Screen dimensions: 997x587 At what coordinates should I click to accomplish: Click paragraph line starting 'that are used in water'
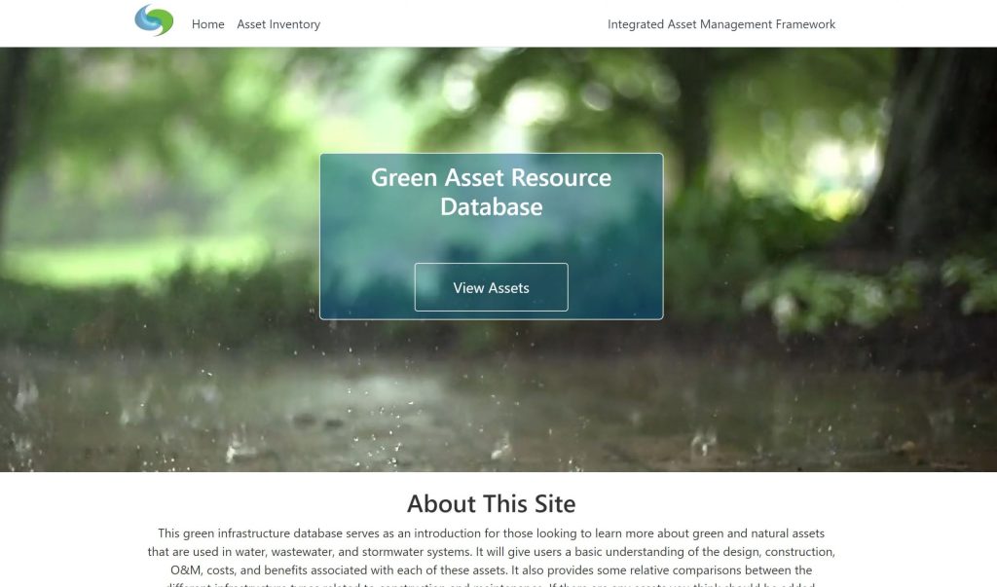[x=491, y=551]
